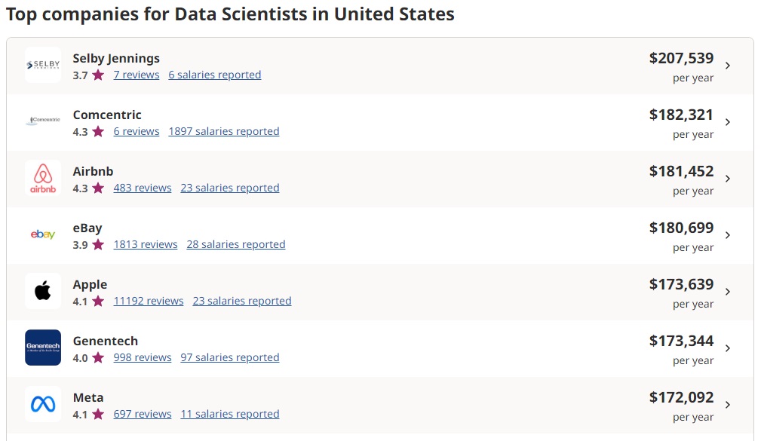Image resolution: width=761 pixels, height=441 pixels.
Task: Select the Apple logo icon
Action: coord(43,291)
